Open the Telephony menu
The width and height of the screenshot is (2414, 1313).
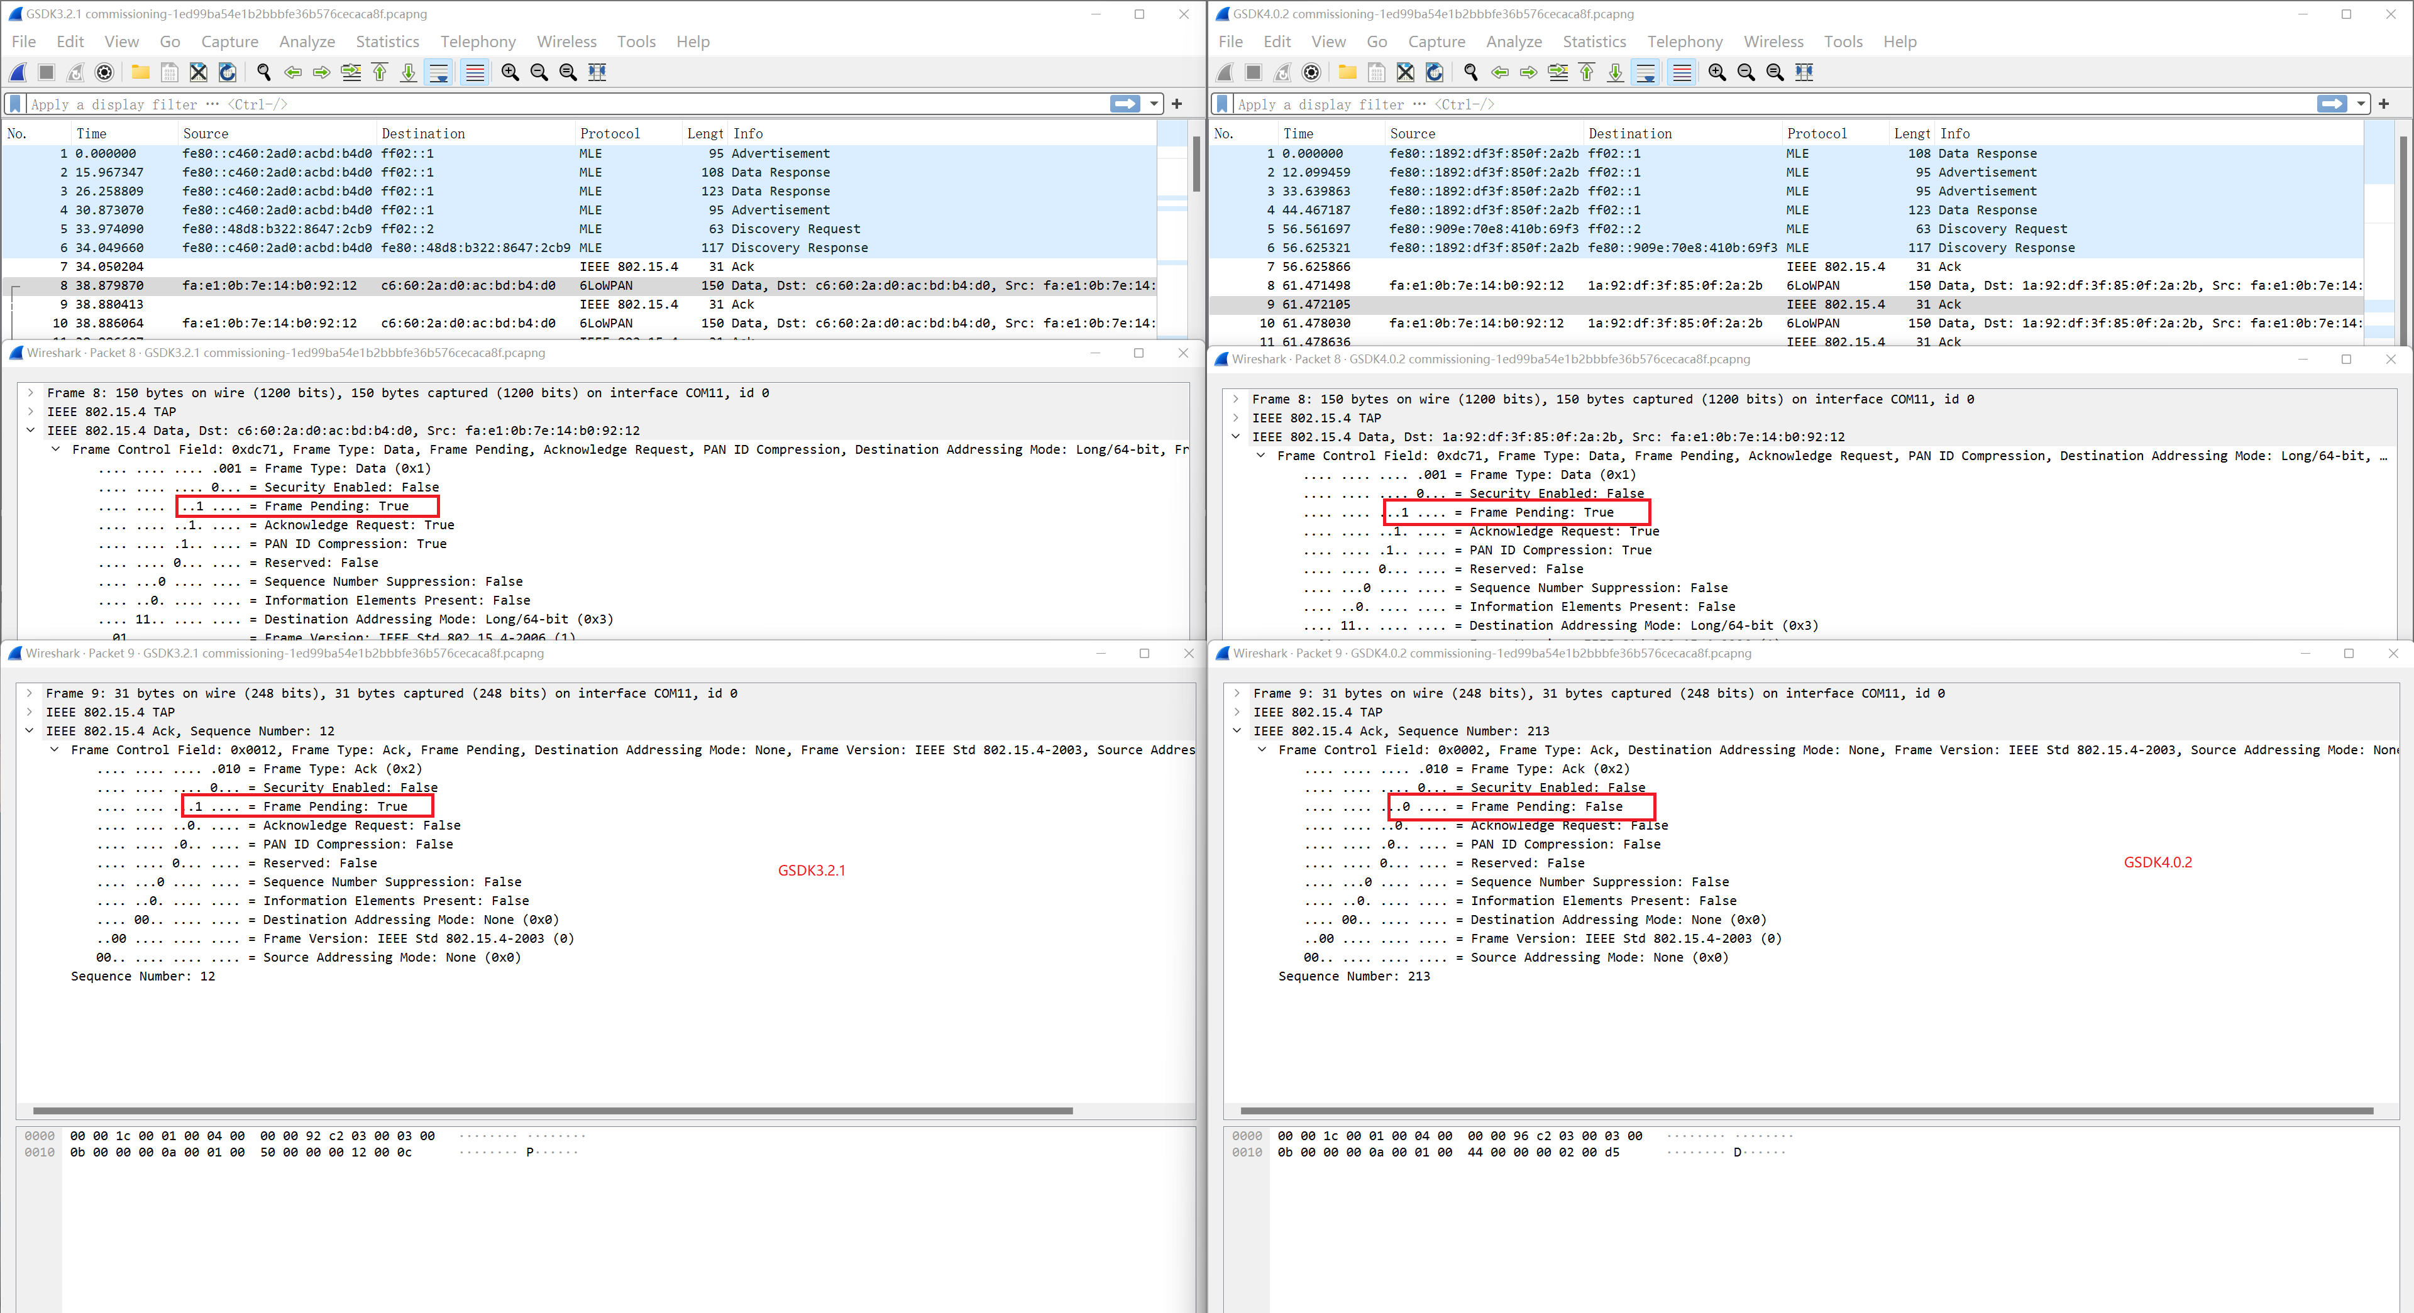[478, 41]
